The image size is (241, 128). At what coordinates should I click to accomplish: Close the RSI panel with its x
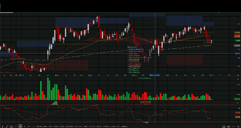(x=238, y=103)
